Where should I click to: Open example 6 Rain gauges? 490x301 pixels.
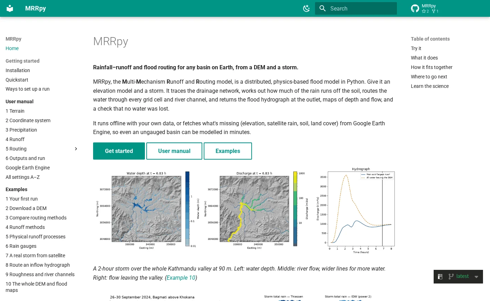(21, 246)
